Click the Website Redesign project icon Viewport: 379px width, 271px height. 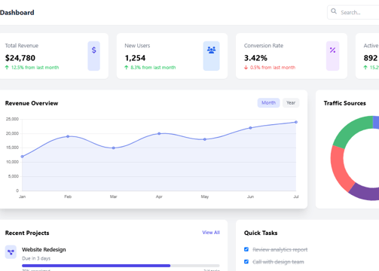coord(11,252)
